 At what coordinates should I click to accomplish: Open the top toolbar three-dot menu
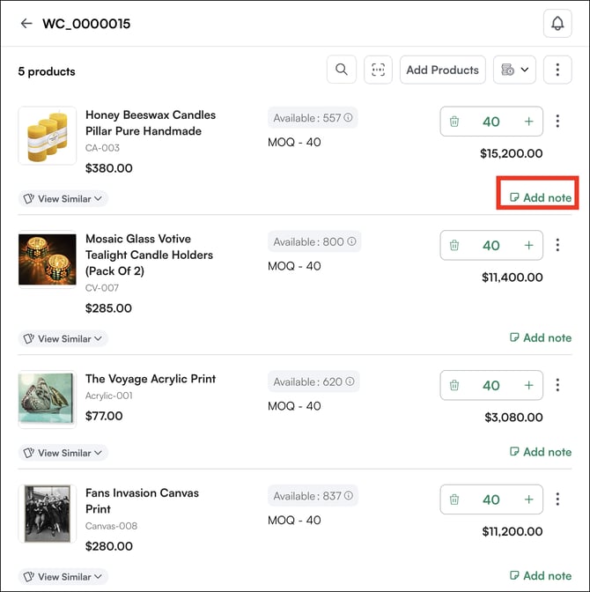click(x=557, y=70)
